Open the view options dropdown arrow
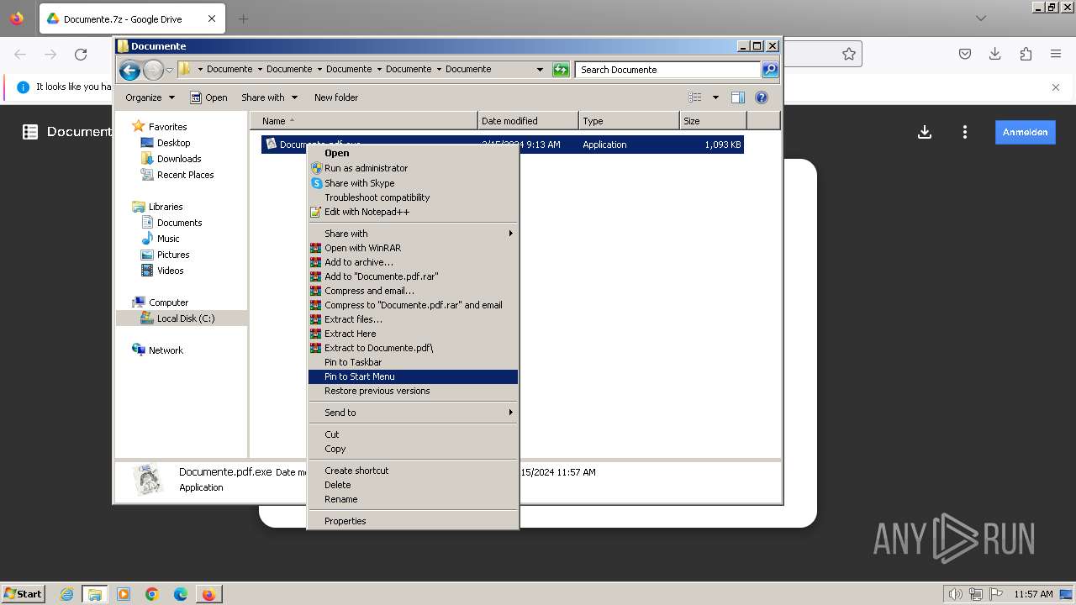This screenshot has height=605, width=1076. 715,97
